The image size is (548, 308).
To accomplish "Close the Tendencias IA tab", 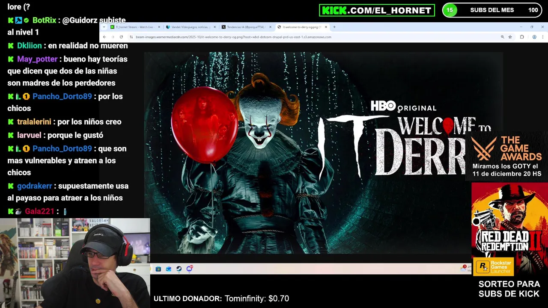I will pyautogui.click(x=270, y=27).
